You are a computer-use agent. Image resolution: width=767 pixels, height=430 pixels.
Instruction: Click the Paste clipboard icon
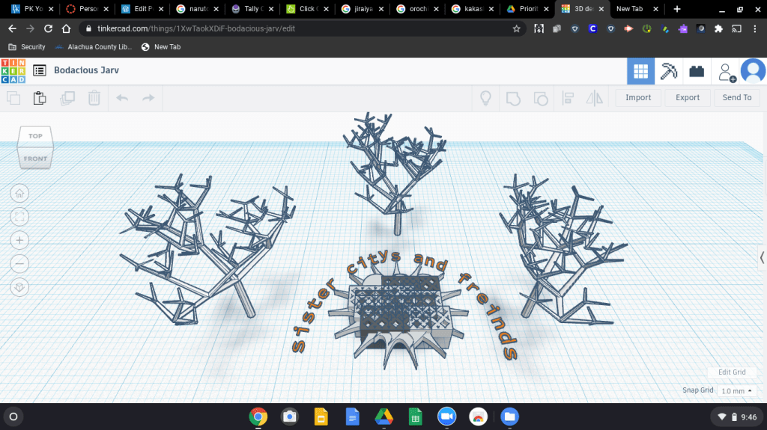pos(40,97)
